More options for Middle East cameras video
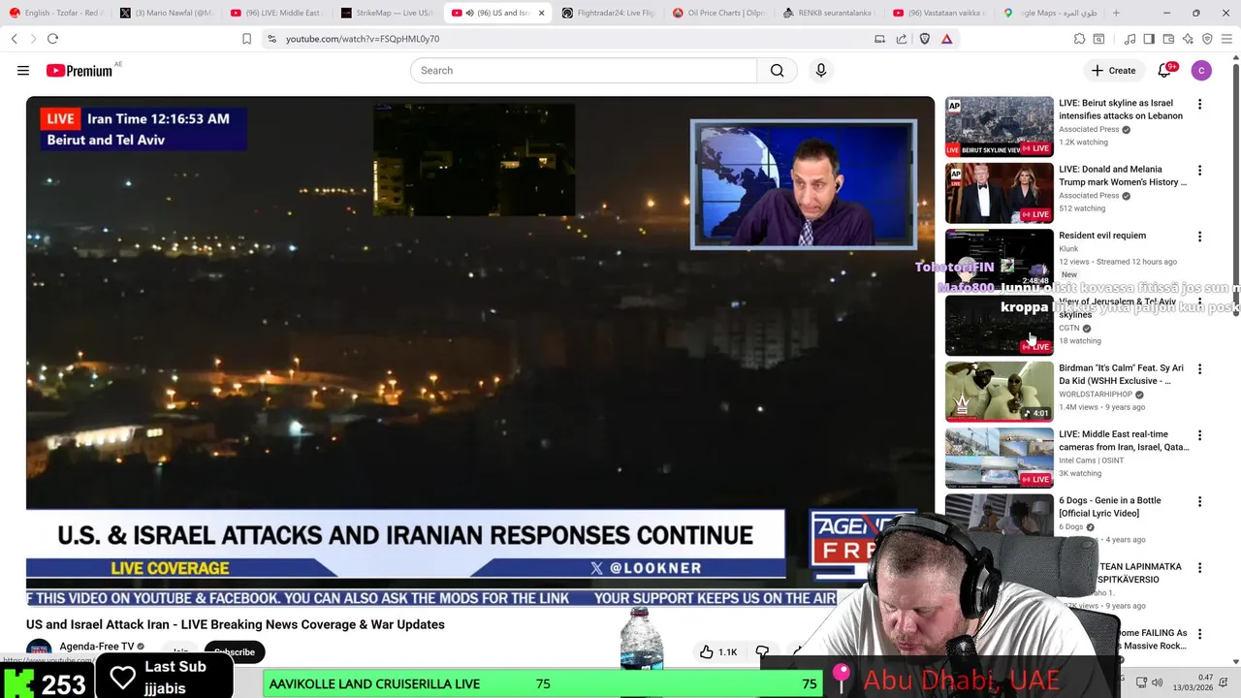This screenshot has height=698, width=1241. [1199, 435]
